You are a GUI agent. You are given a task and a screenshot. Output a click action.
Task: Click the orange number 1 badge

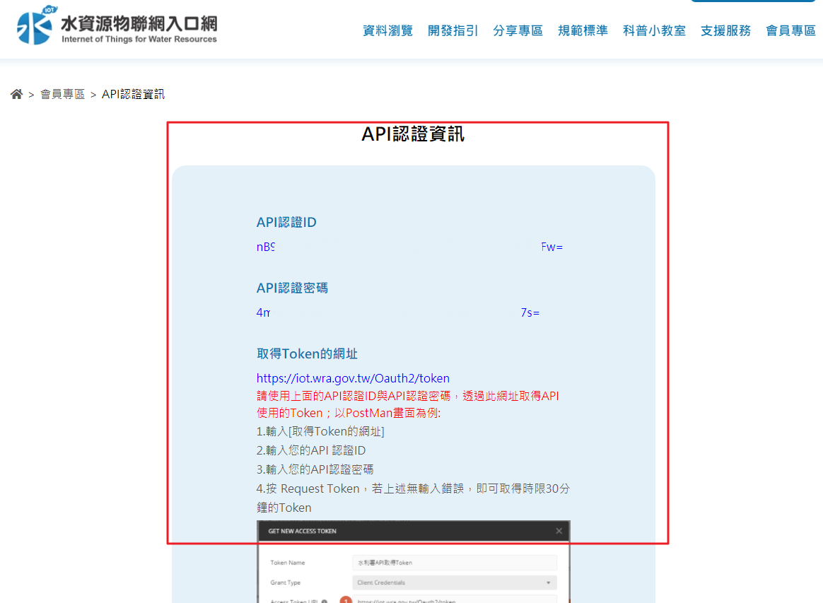(x=346, y=600)
